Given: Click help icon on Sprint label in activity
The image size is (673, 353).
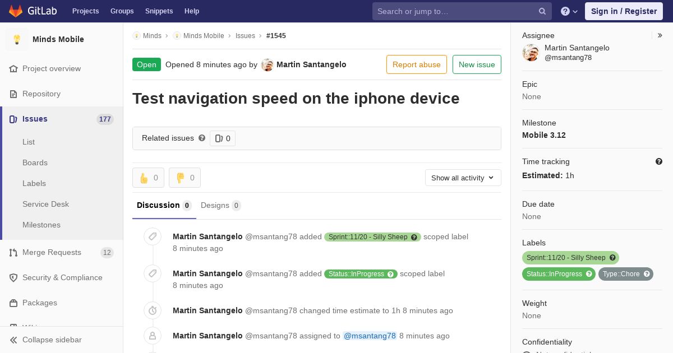Looking at the screenshot, I should 414,237.
